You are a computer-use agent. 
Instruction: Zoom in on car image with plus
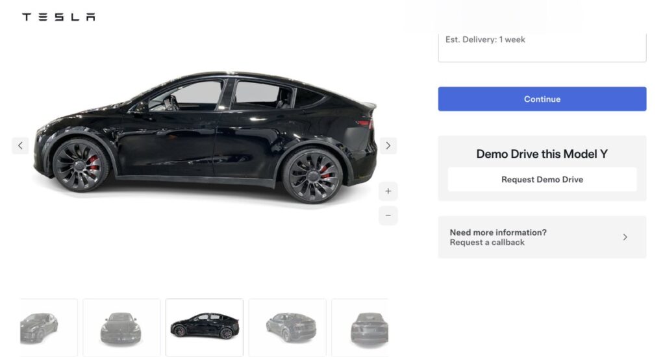(x=388, y=191)
